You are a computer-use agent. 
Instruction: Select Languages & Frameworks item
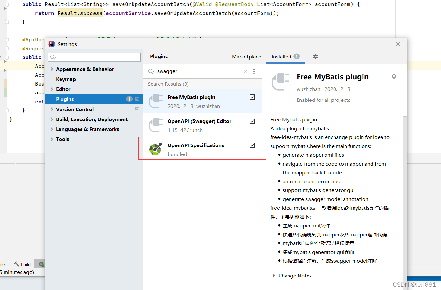[87, 129]
